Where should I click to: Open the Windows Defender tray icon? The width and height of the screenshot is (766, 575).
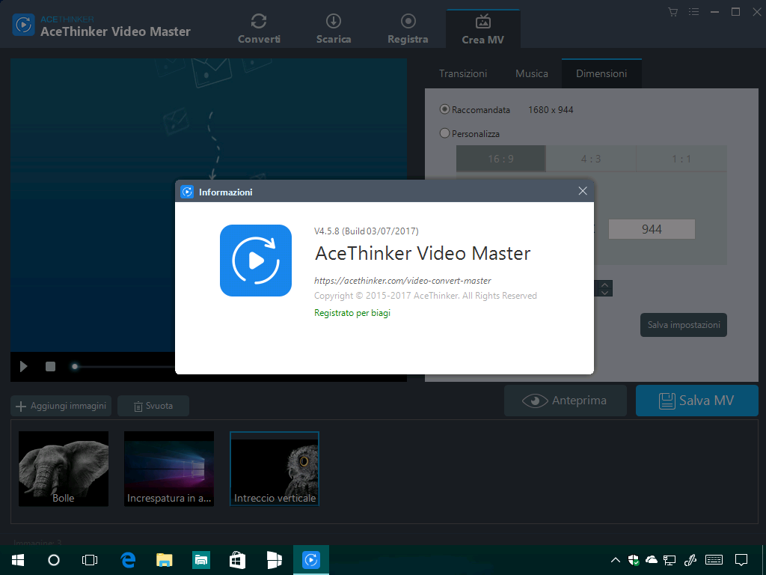(x=634, y=560)
